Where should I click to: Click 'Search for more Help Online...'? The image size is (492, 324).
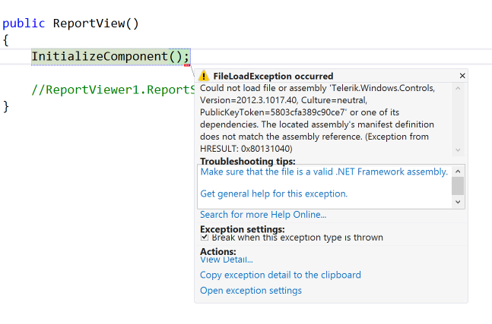pos(263,215)
